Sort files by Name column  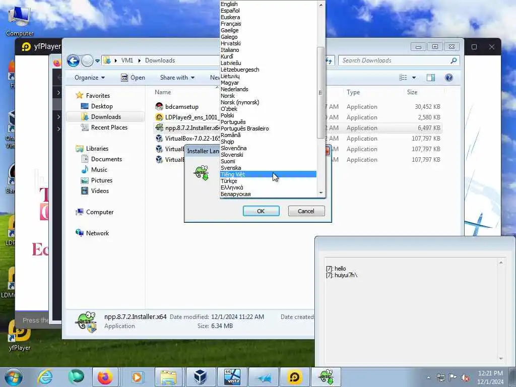click(163, 92)
